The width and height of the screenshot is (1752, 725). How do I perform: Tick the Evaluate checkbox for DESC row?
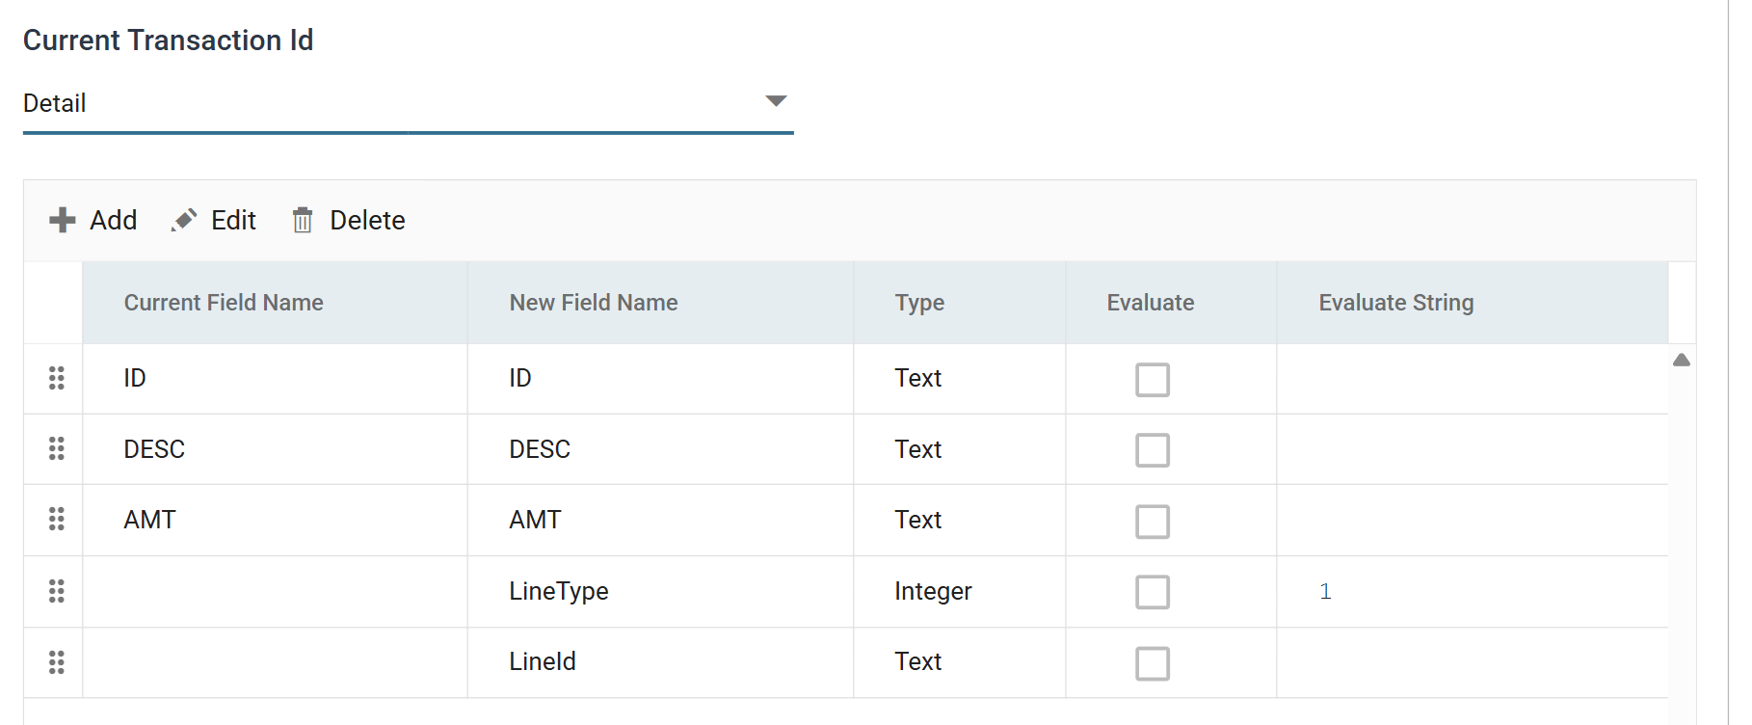[x=1153, y=450]
